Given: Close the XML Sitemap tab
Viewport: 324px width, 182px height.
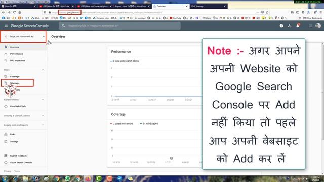Looking at the screenshot, I should 225,6.
